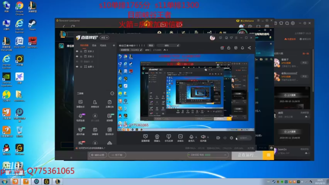This screenshot has width=329, height=185.
Task: Open the 视频连麦 video co-stream tool
Action: [80, 118]
